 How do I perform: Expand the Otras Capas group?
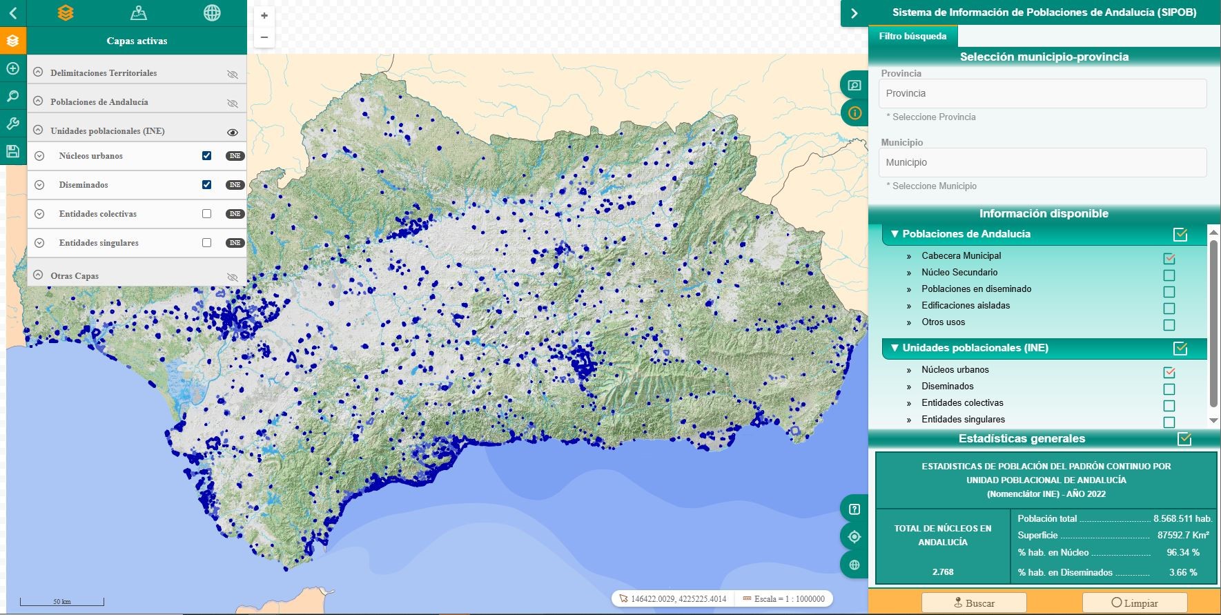coord(38,275)
